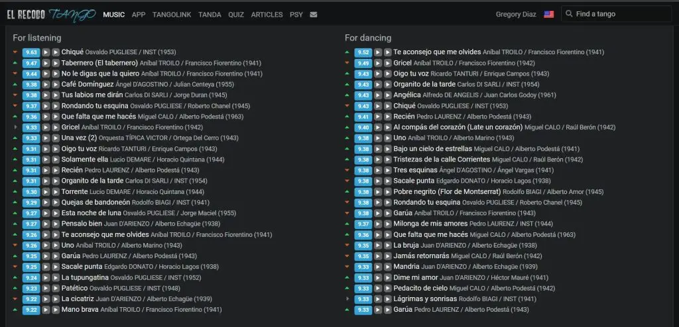Play Café Domínguez, first play button

46,84
